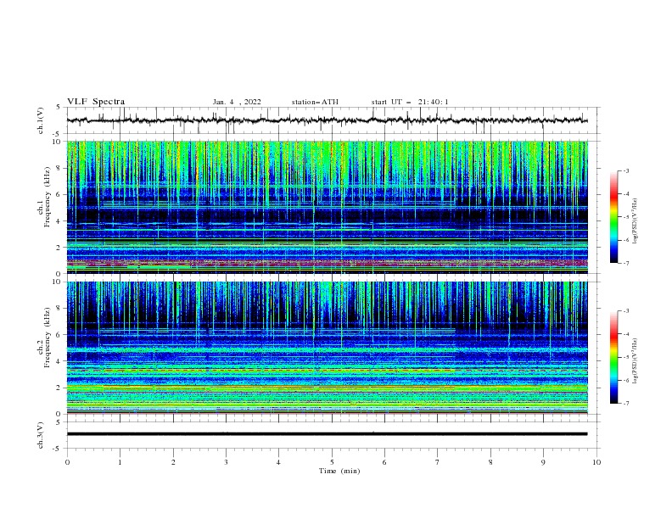Click the time axis tick label "9"
This screenshot has height=519, width=672.
point(543,462)
